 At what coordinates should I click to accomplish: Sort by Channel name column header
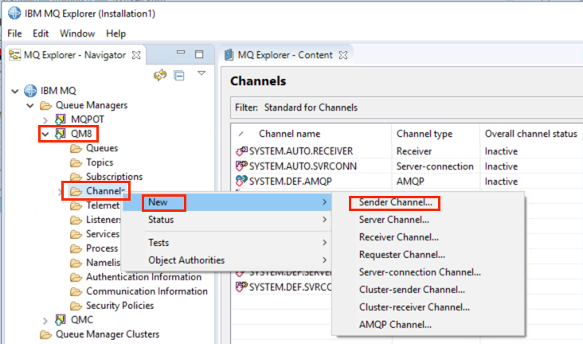(289, 134)
